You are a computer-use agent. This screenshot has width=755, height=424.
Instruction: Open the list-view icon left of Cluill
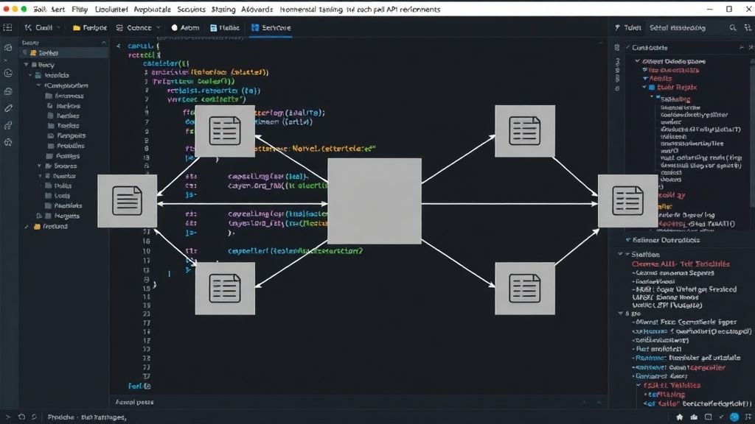click(7, 28)
